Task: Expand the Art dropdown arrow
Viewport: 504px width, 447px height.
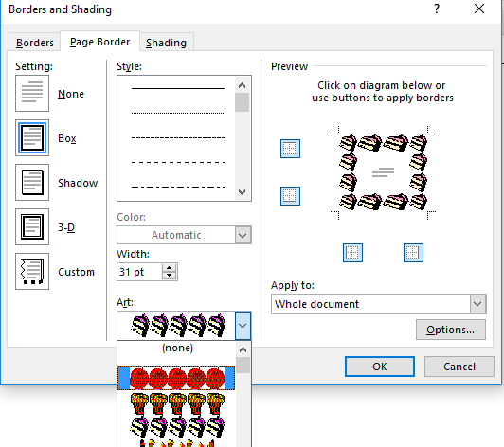Action: click(243, 325)
